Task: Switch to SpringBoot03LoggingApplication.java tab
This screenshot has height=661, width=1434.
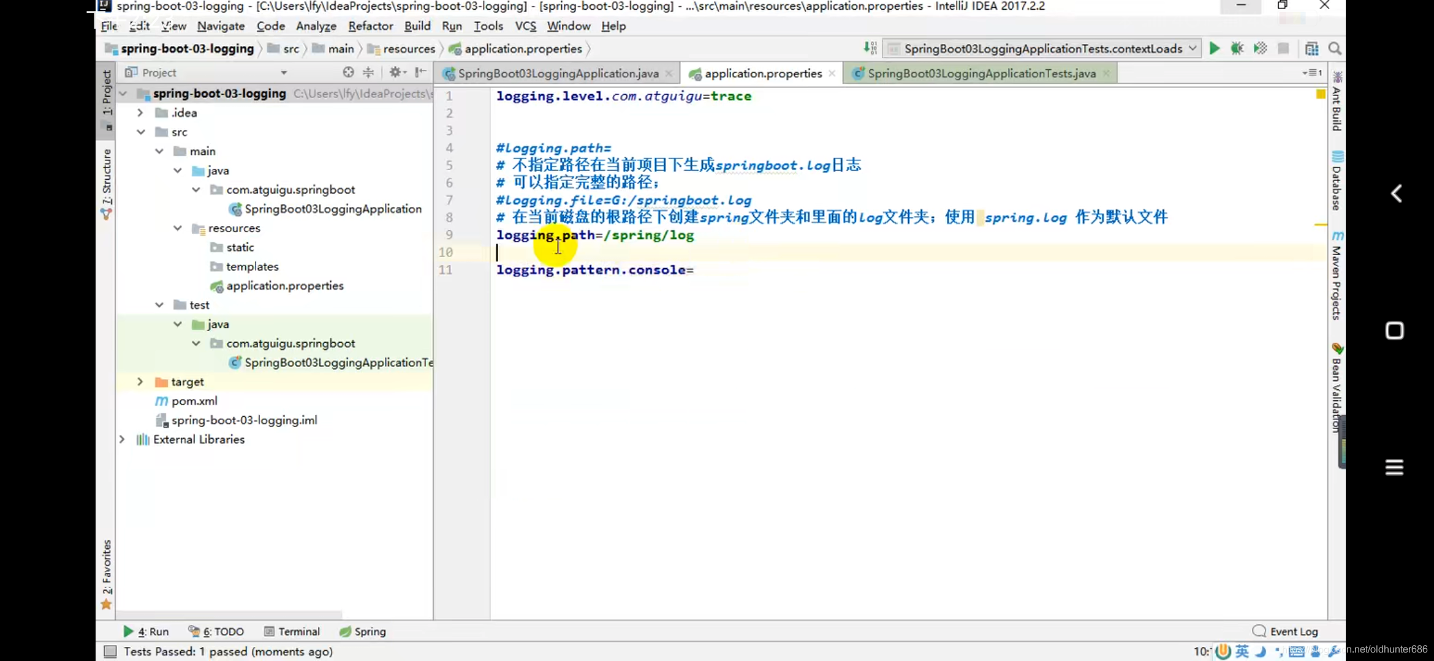Action: 558,73
